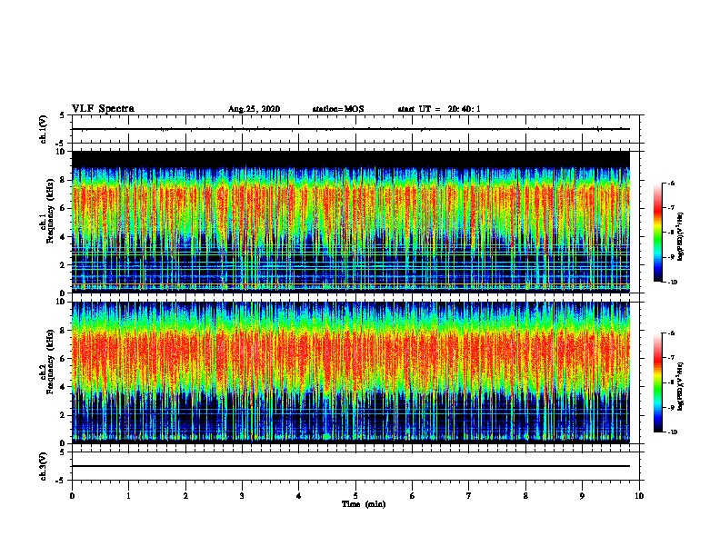This screenshot has width=720, height=556.
Task: Click the "10" minute tick label on time axis
Action: click(x=639, y=496)
